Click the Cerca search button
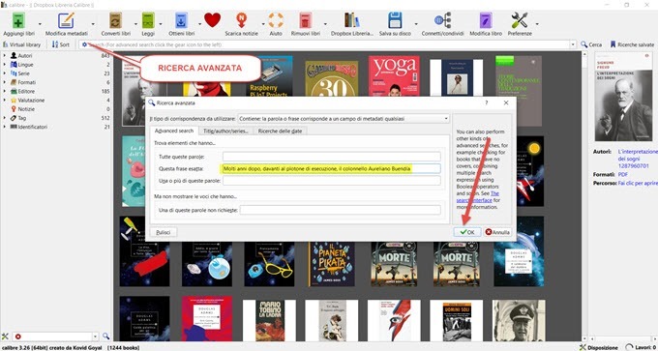The image size is (658, 351). tap(591, 44)
